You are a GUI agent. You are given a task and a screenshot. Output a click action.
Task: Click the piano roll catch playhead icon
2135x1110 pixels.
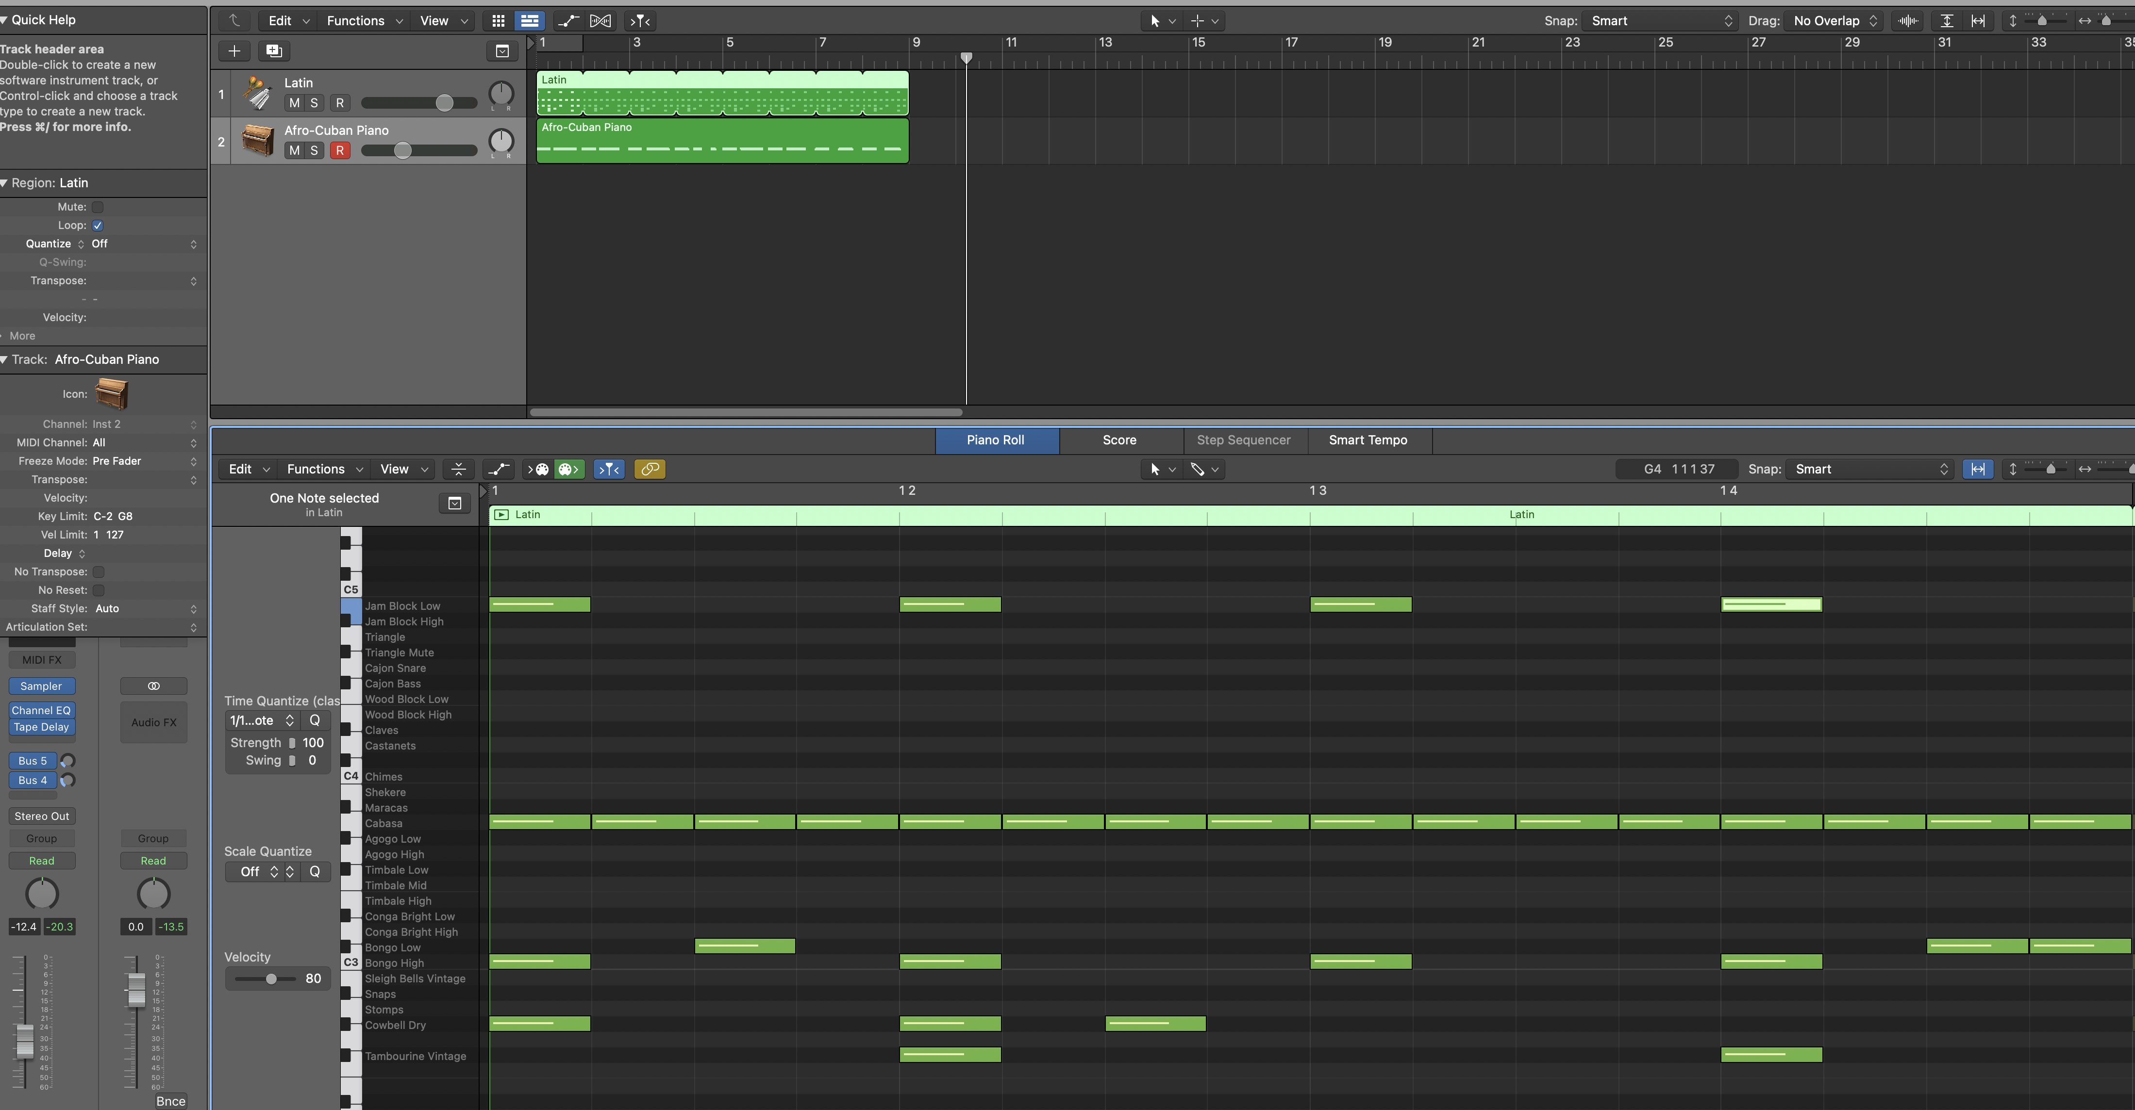pyautogui.click(x=609, y=469)
